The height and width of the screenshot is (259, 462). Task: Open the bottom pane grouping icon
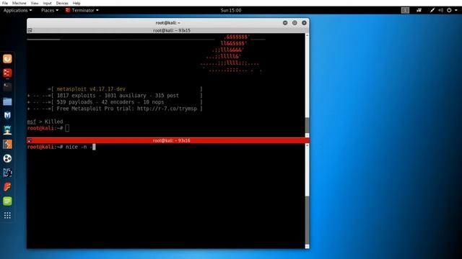(29, 141)
